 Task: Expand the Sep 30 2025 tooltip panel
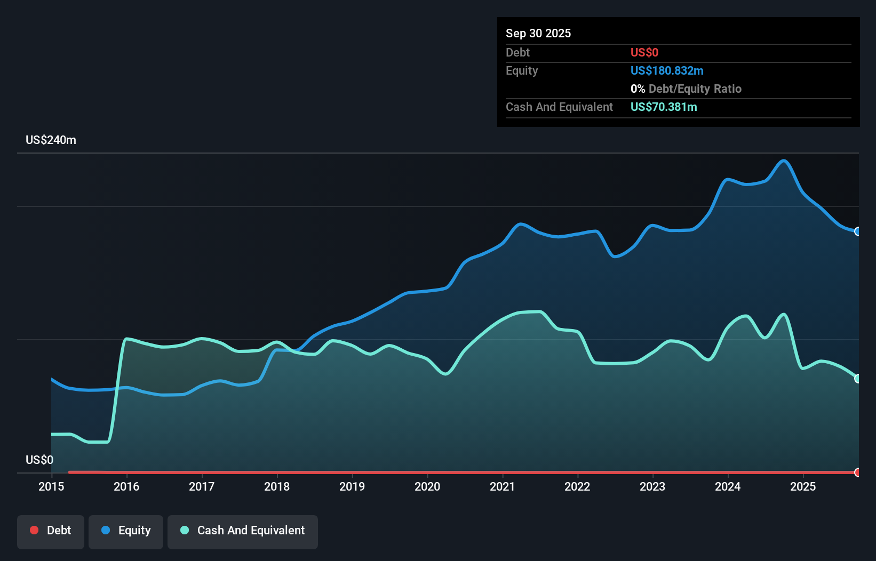click(x=538, y=33)
